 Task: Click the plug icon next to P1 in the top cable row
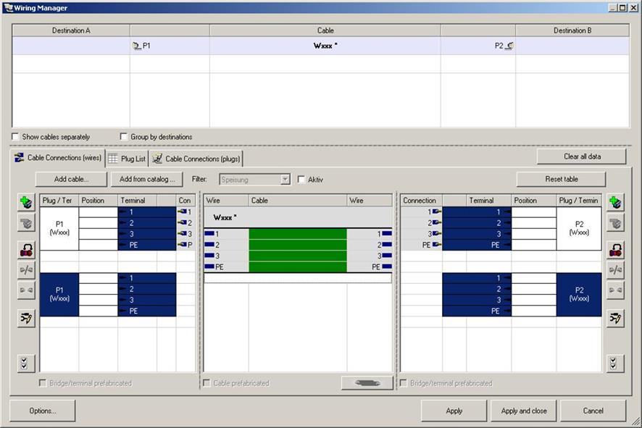(137, 46)
